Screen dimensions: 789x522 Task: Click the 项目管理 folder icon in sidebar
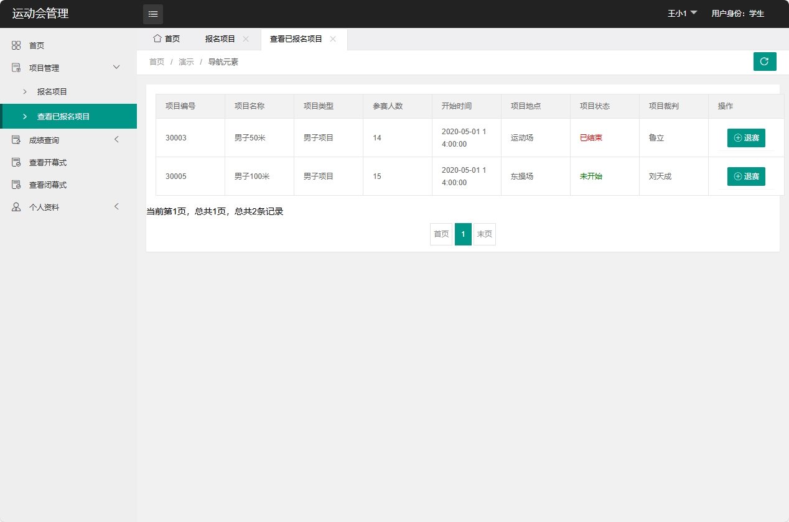click(x=16, y=67)
